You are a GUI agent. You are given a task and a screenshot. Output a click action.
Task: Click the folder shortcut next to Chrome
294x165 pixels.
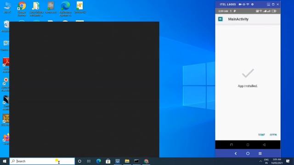tap(36, 9)
